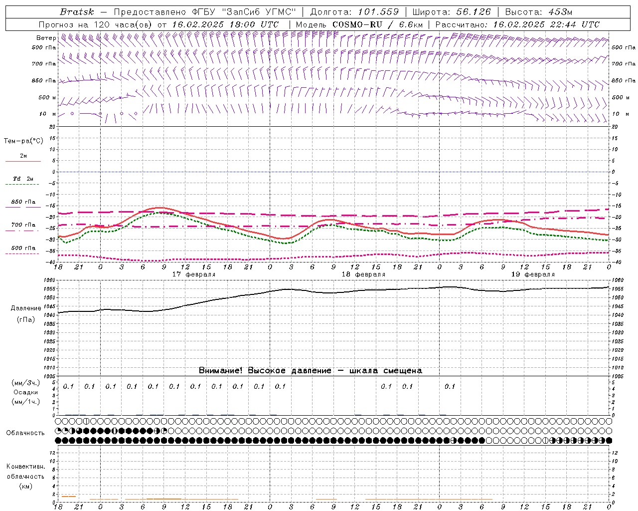
Task: Select the '(мм/1ч.)' precipitation unit label
Action: [x=26, y=402]
